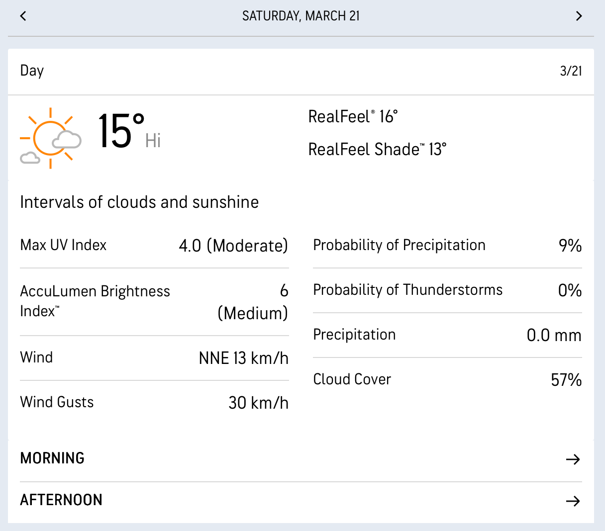Click the Max UV Index label
Image resolution: width=605 pixels, height=531 pixels.
(63, 245)
